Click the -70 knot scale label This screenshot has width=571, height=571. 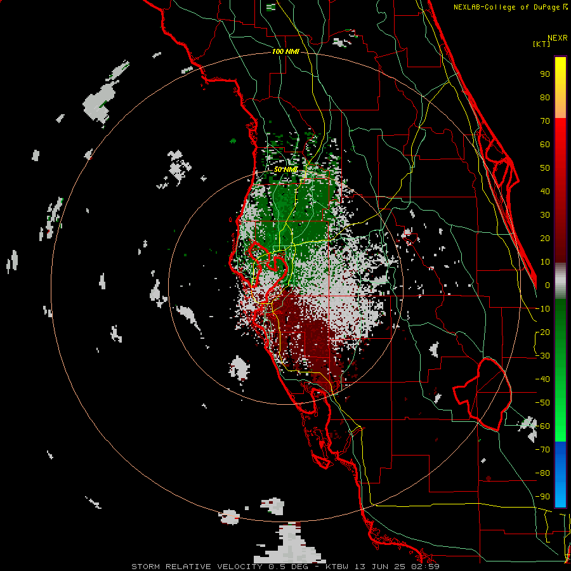(x=542, y=450)
